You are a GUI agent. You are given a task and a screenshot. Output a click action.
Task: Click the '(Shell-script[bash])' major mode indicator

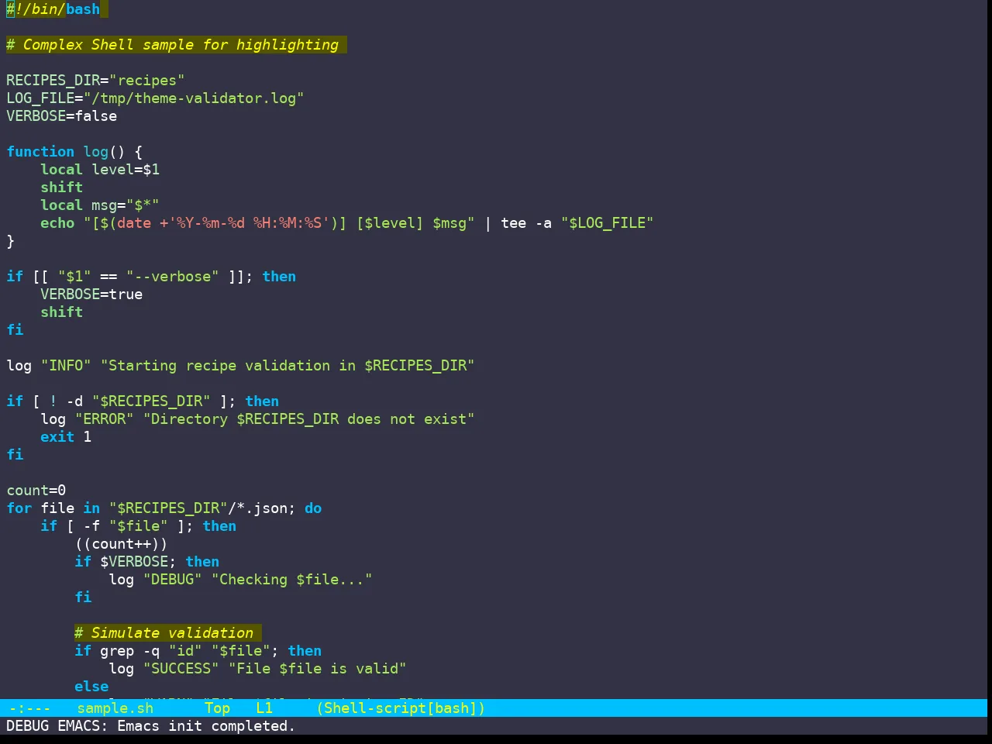[x=401, y=708]
